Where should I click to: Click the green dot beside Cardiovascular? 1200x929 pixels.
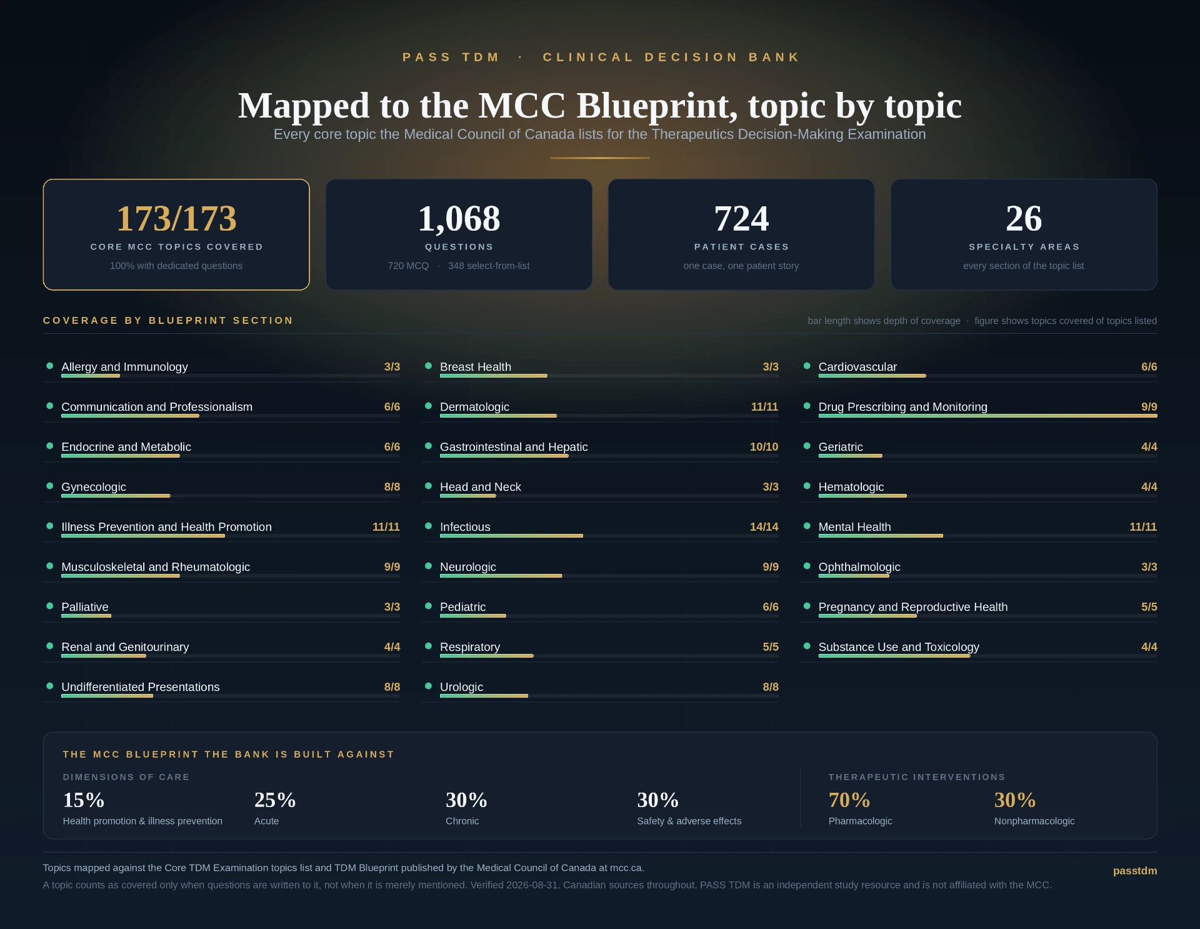click(x=807, y=366)
